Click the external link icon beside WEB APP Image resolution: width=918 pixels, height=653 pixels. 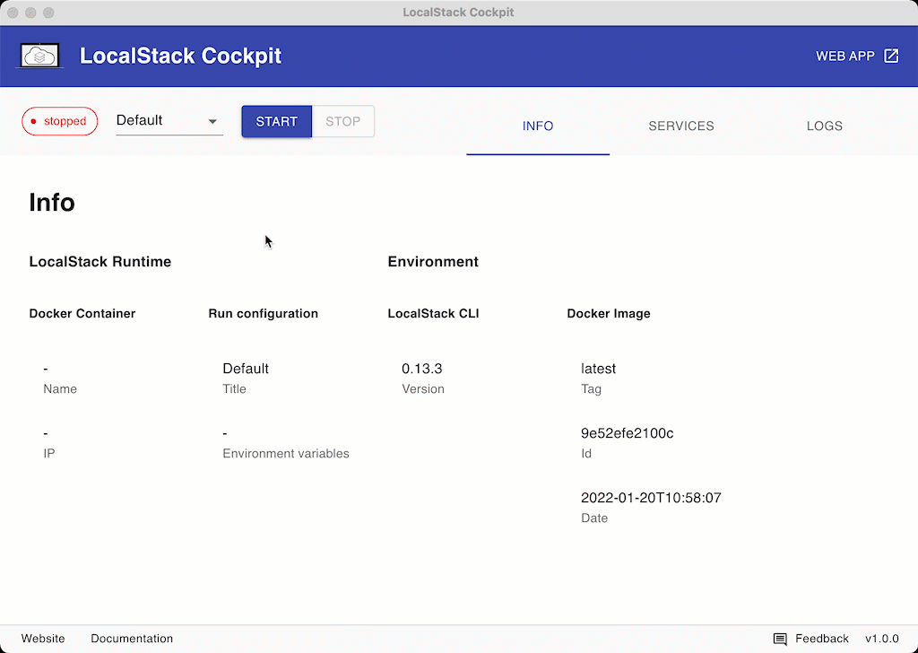(891, 56)
